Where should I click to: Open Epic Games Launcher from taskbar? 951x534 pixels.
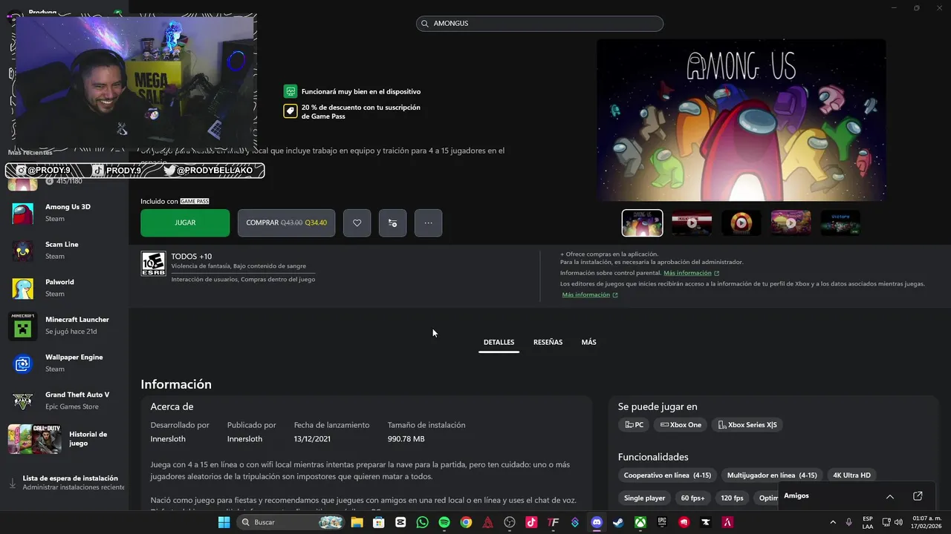coord(662,522)
